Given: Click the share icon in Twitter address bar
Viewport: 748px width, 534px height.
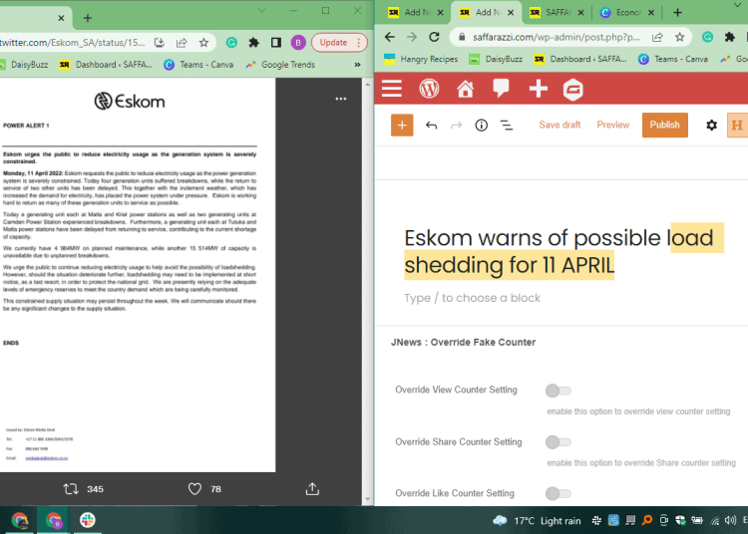Looking at the screenshot, I should tap(182, 43).
